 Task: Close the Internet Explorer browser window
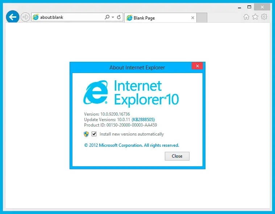[x=262, y=7]
